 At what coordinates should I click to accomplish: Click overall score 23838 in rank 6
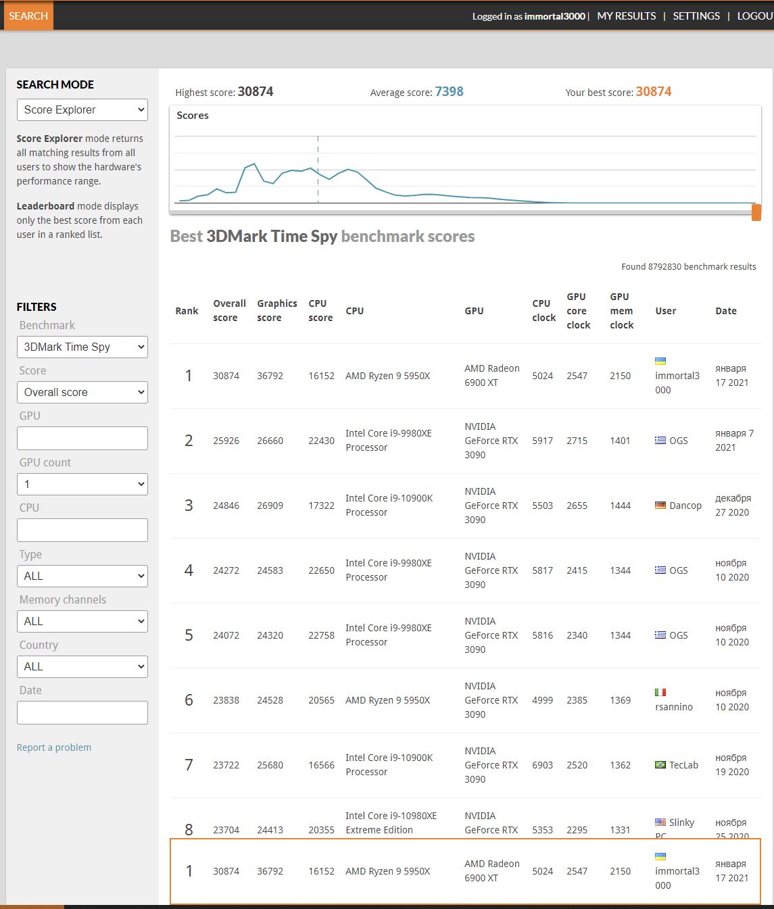(x=226, y=700)
